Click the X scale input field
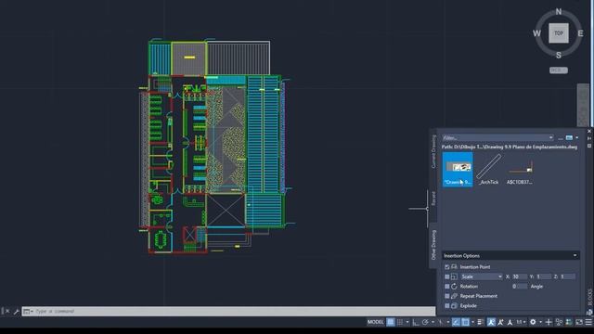594x334 pixels. pos(519,276)
